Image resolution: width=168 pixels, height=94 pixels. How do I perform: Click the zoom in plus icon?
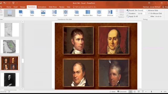click(x=161, y=92)
